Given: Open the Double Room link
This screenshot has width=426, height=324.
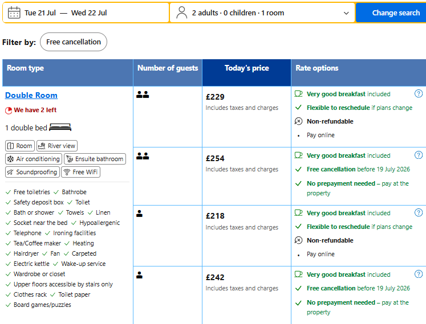Looking at the screenshot, I should click(31, 95).
